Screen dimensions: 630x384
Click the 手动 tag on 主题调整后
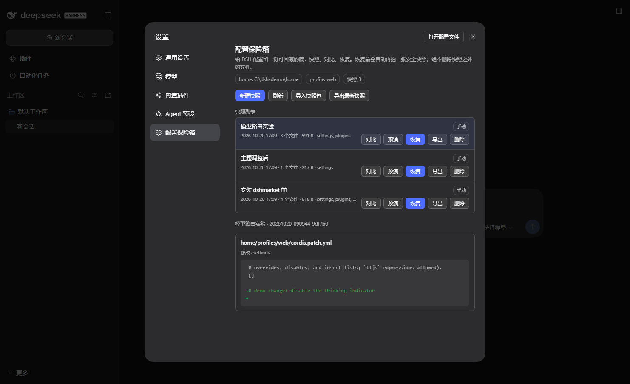[461, 158]
